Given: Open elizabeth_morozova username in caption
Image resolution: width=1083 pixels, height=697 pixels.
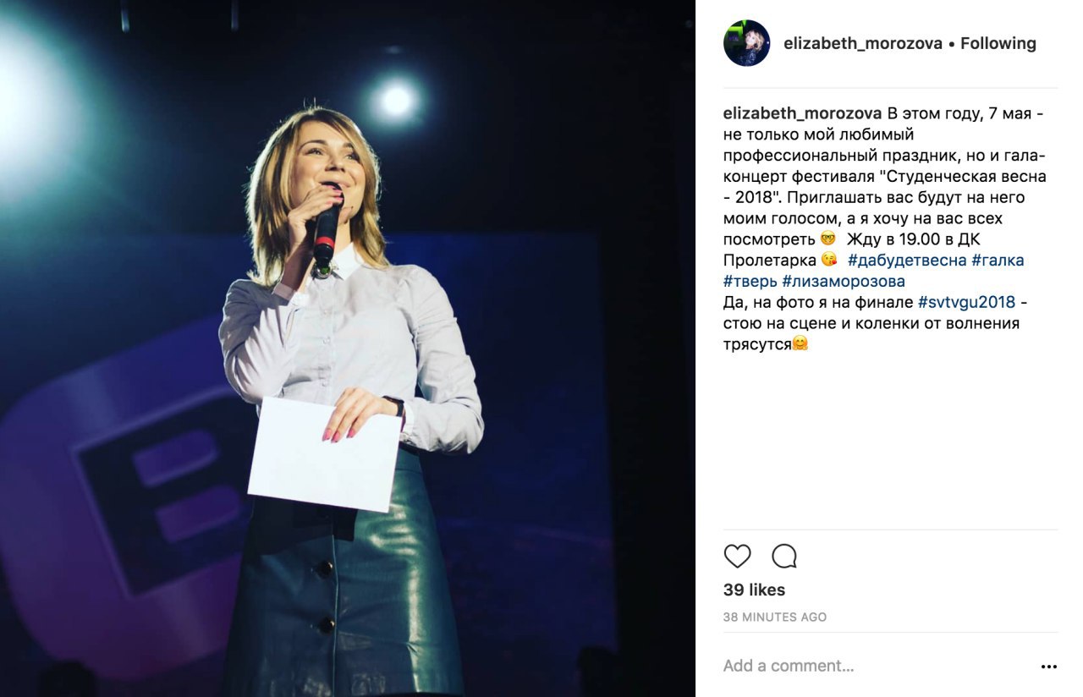Looking at the screenshot, I should click(x=803, y=113).
